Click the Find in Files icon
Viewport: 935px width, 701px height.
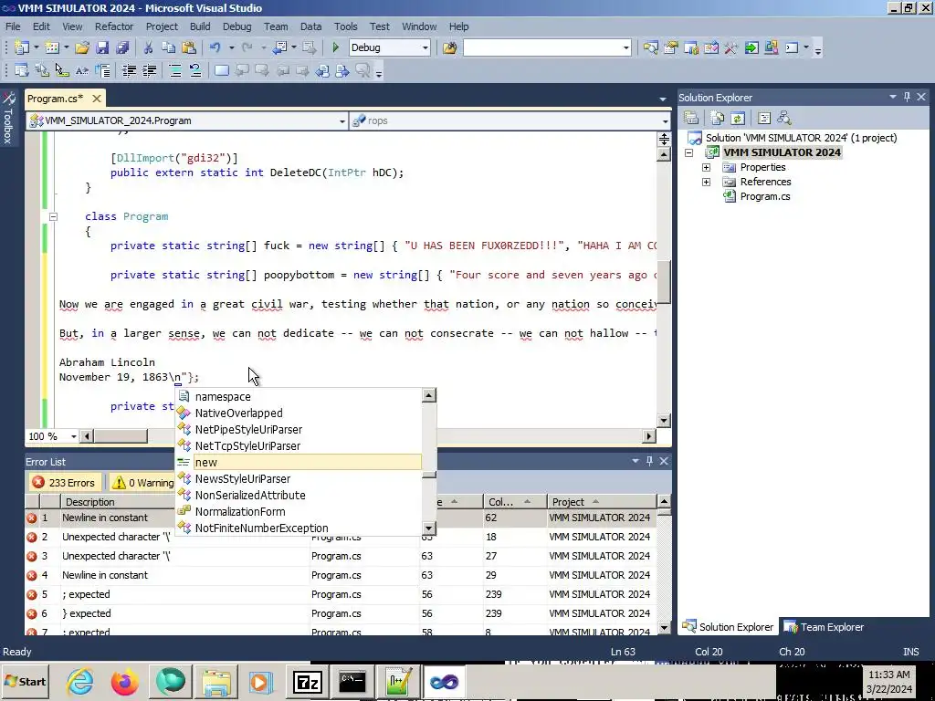click(449, 47)
